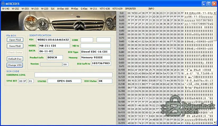Screen dimensions: 218x126
Task: Select hex row address 0x1F0
Action: 121,123
